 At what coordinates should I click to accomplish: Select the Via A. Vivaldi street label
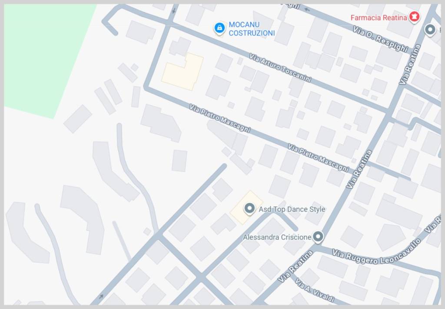(315, 290)
